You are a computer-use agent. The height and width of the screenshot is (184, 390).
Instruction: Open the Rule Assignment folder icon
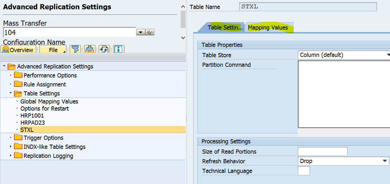pos(18,84)
